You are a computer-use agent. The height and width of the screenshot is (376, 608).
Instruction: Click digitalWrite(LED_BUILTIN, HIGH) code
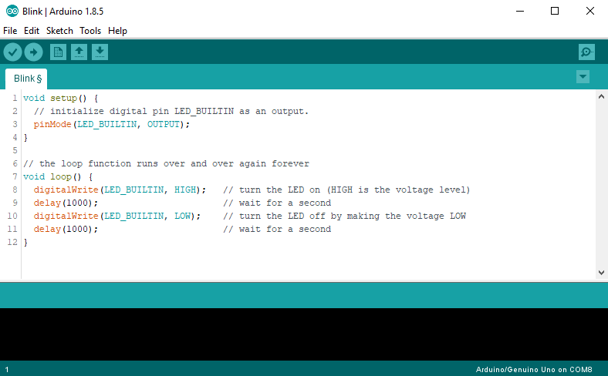tap(120, 190)
